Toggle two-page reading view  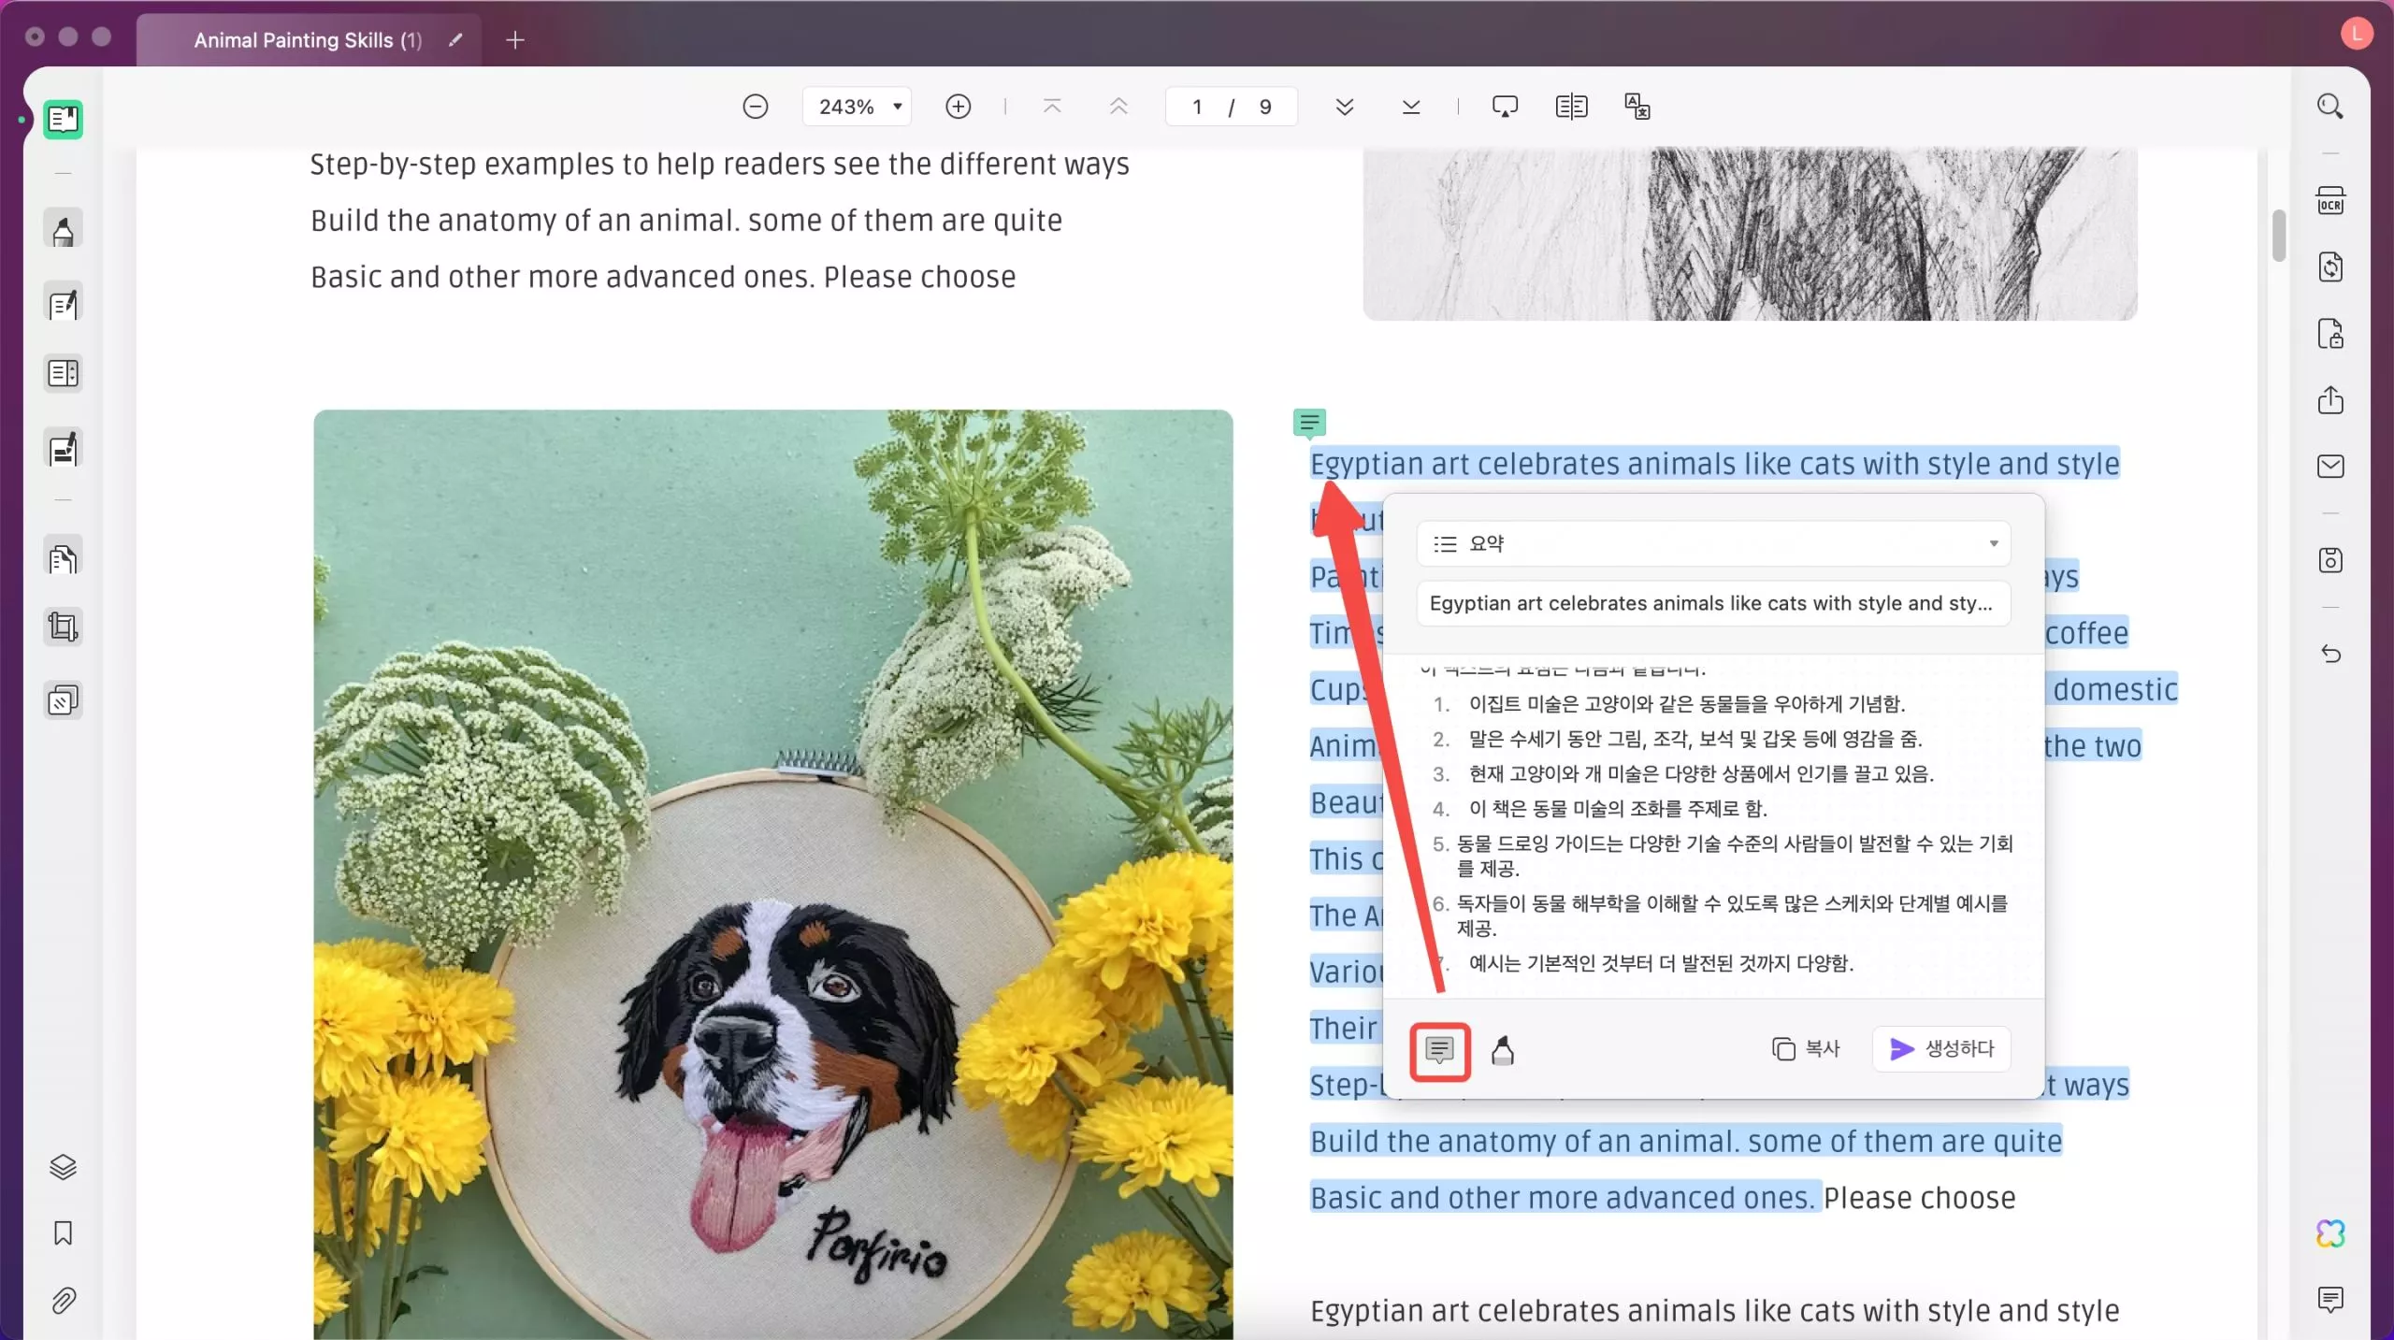pyautogui.click(x=1571, y=107)
